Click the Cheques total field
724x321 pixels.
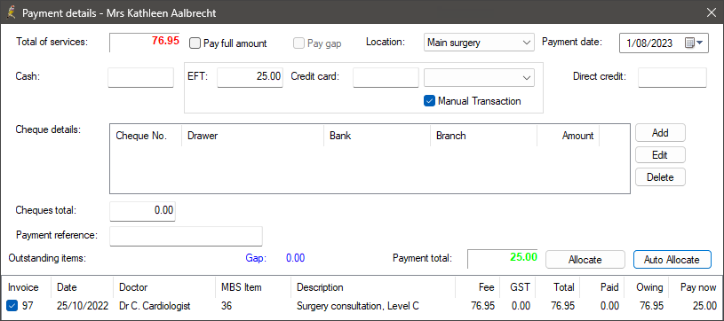(143, 211)
